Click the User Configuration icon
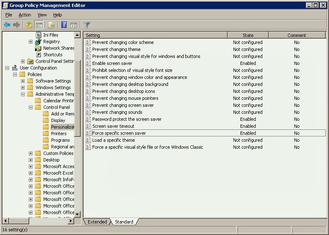The height and width of the screenshot is (235, 329). click(x=15, y=68)
